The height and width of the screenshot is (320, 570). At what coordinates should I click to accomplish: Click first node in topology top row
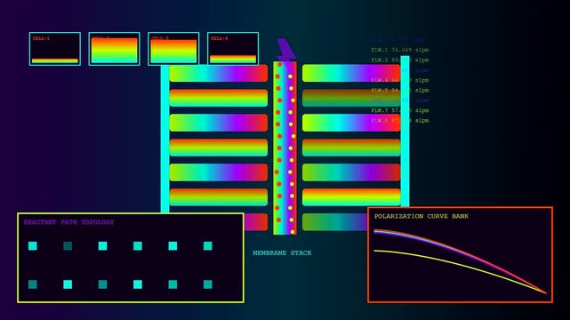[33, 246]
